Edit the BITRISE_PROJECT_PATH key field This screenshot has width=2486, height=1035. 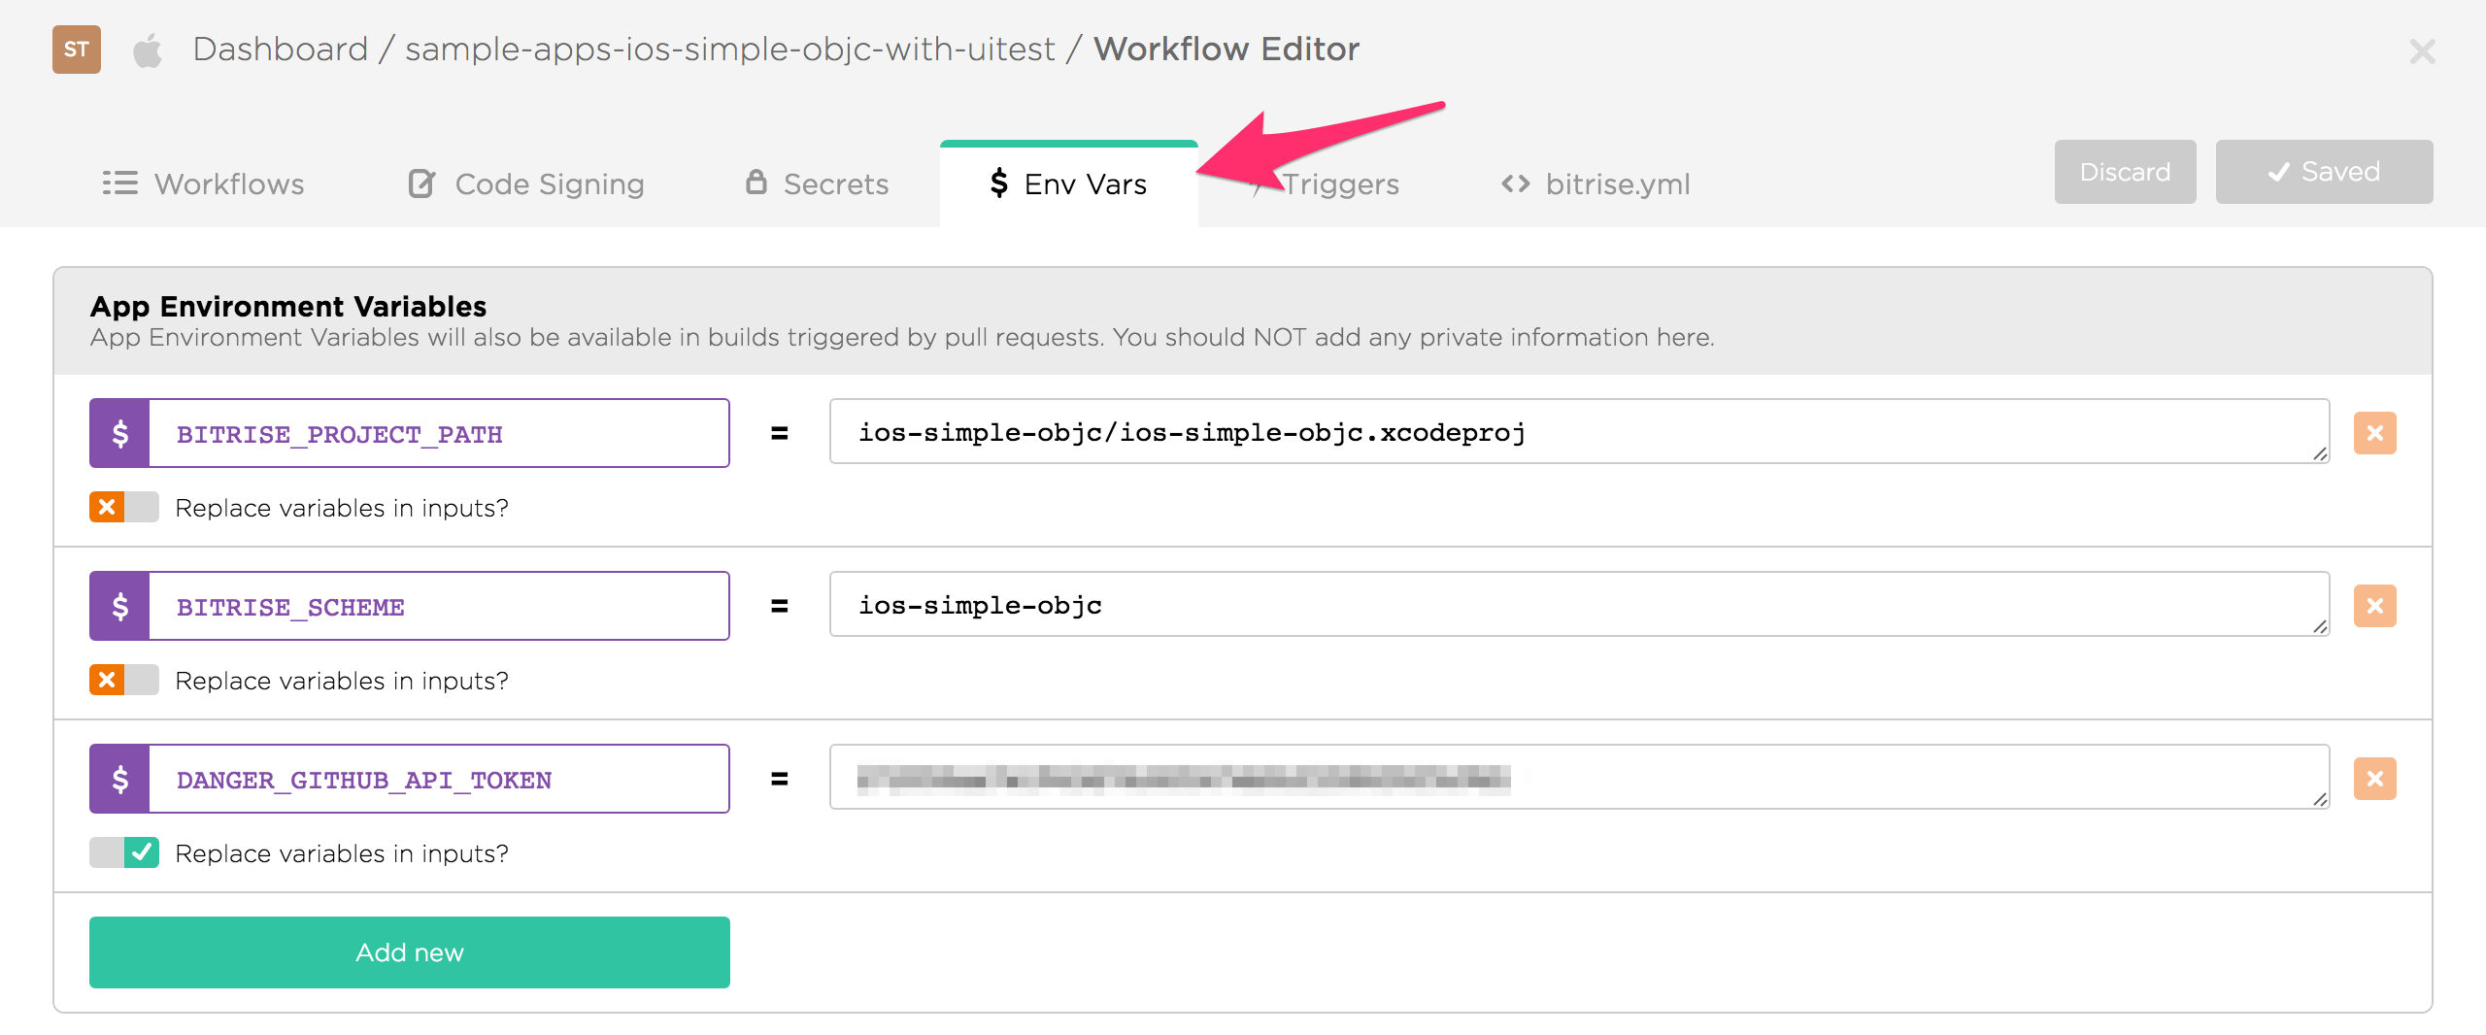439,433
